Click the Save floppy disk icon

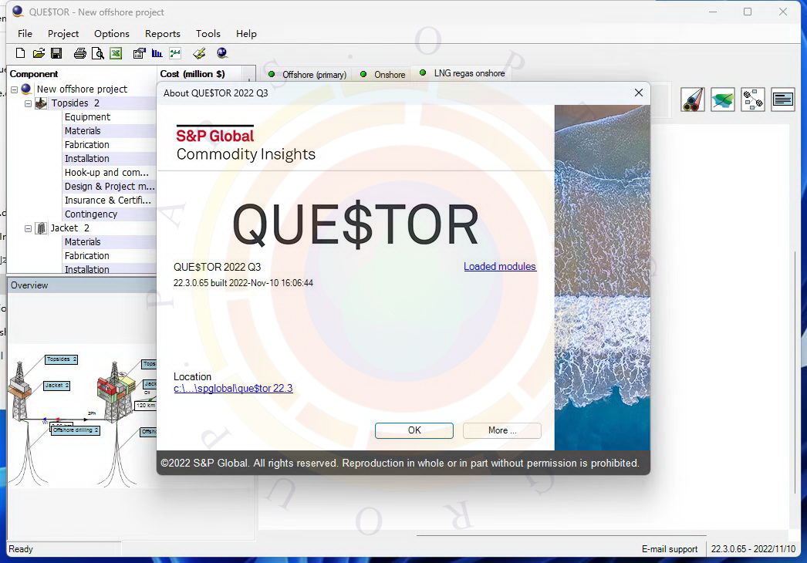pos(56,53)
